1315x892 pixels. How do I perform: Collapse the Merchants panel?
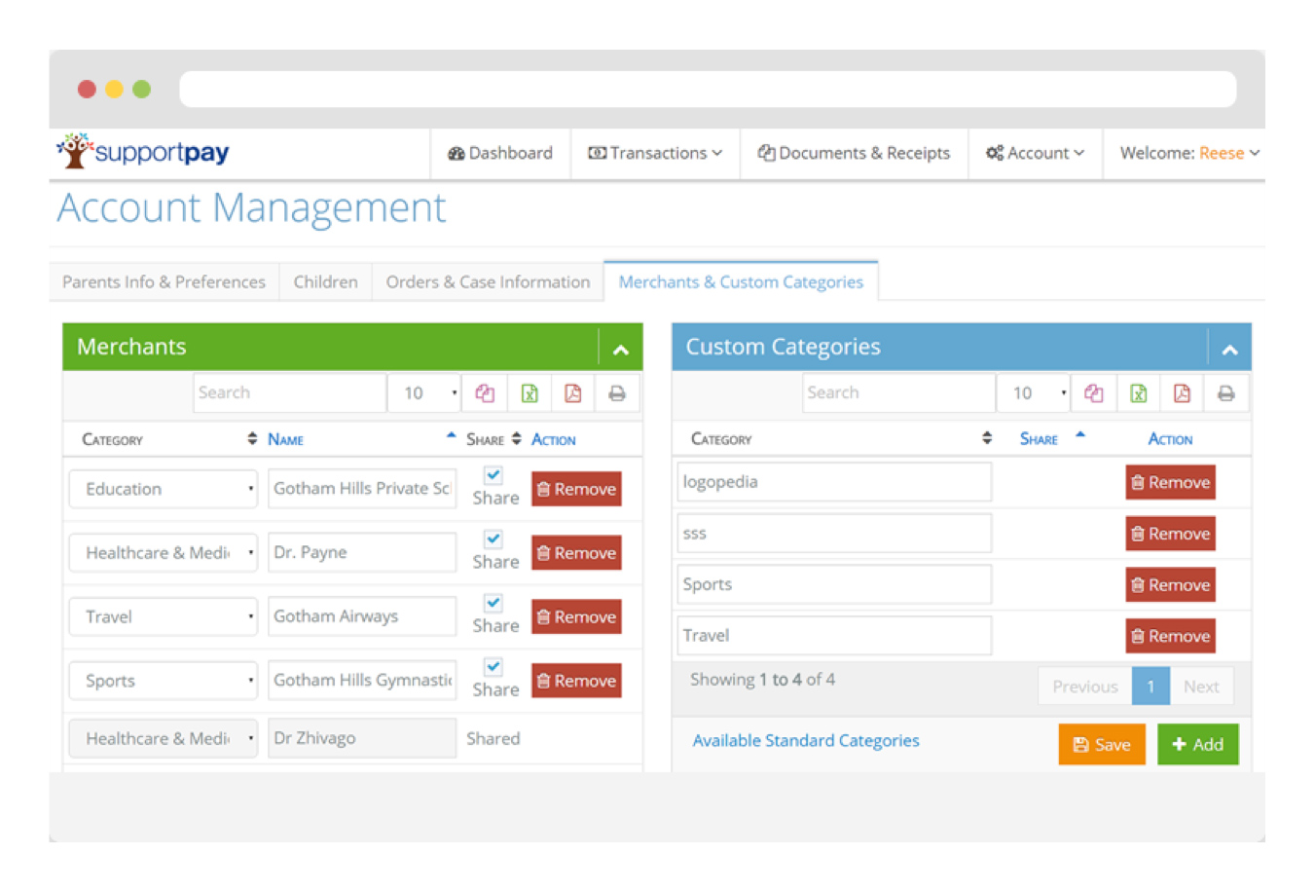[x=620, y=349]
